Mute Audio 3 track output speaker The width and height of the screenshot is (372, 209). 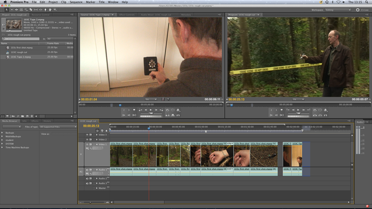point(87,183)
